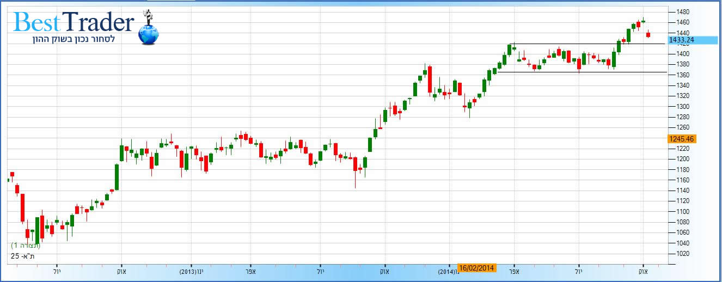Viewport: 722px width, 282px height.
Task: Click the (2014) label on time axis
Action: coord(448,270)
